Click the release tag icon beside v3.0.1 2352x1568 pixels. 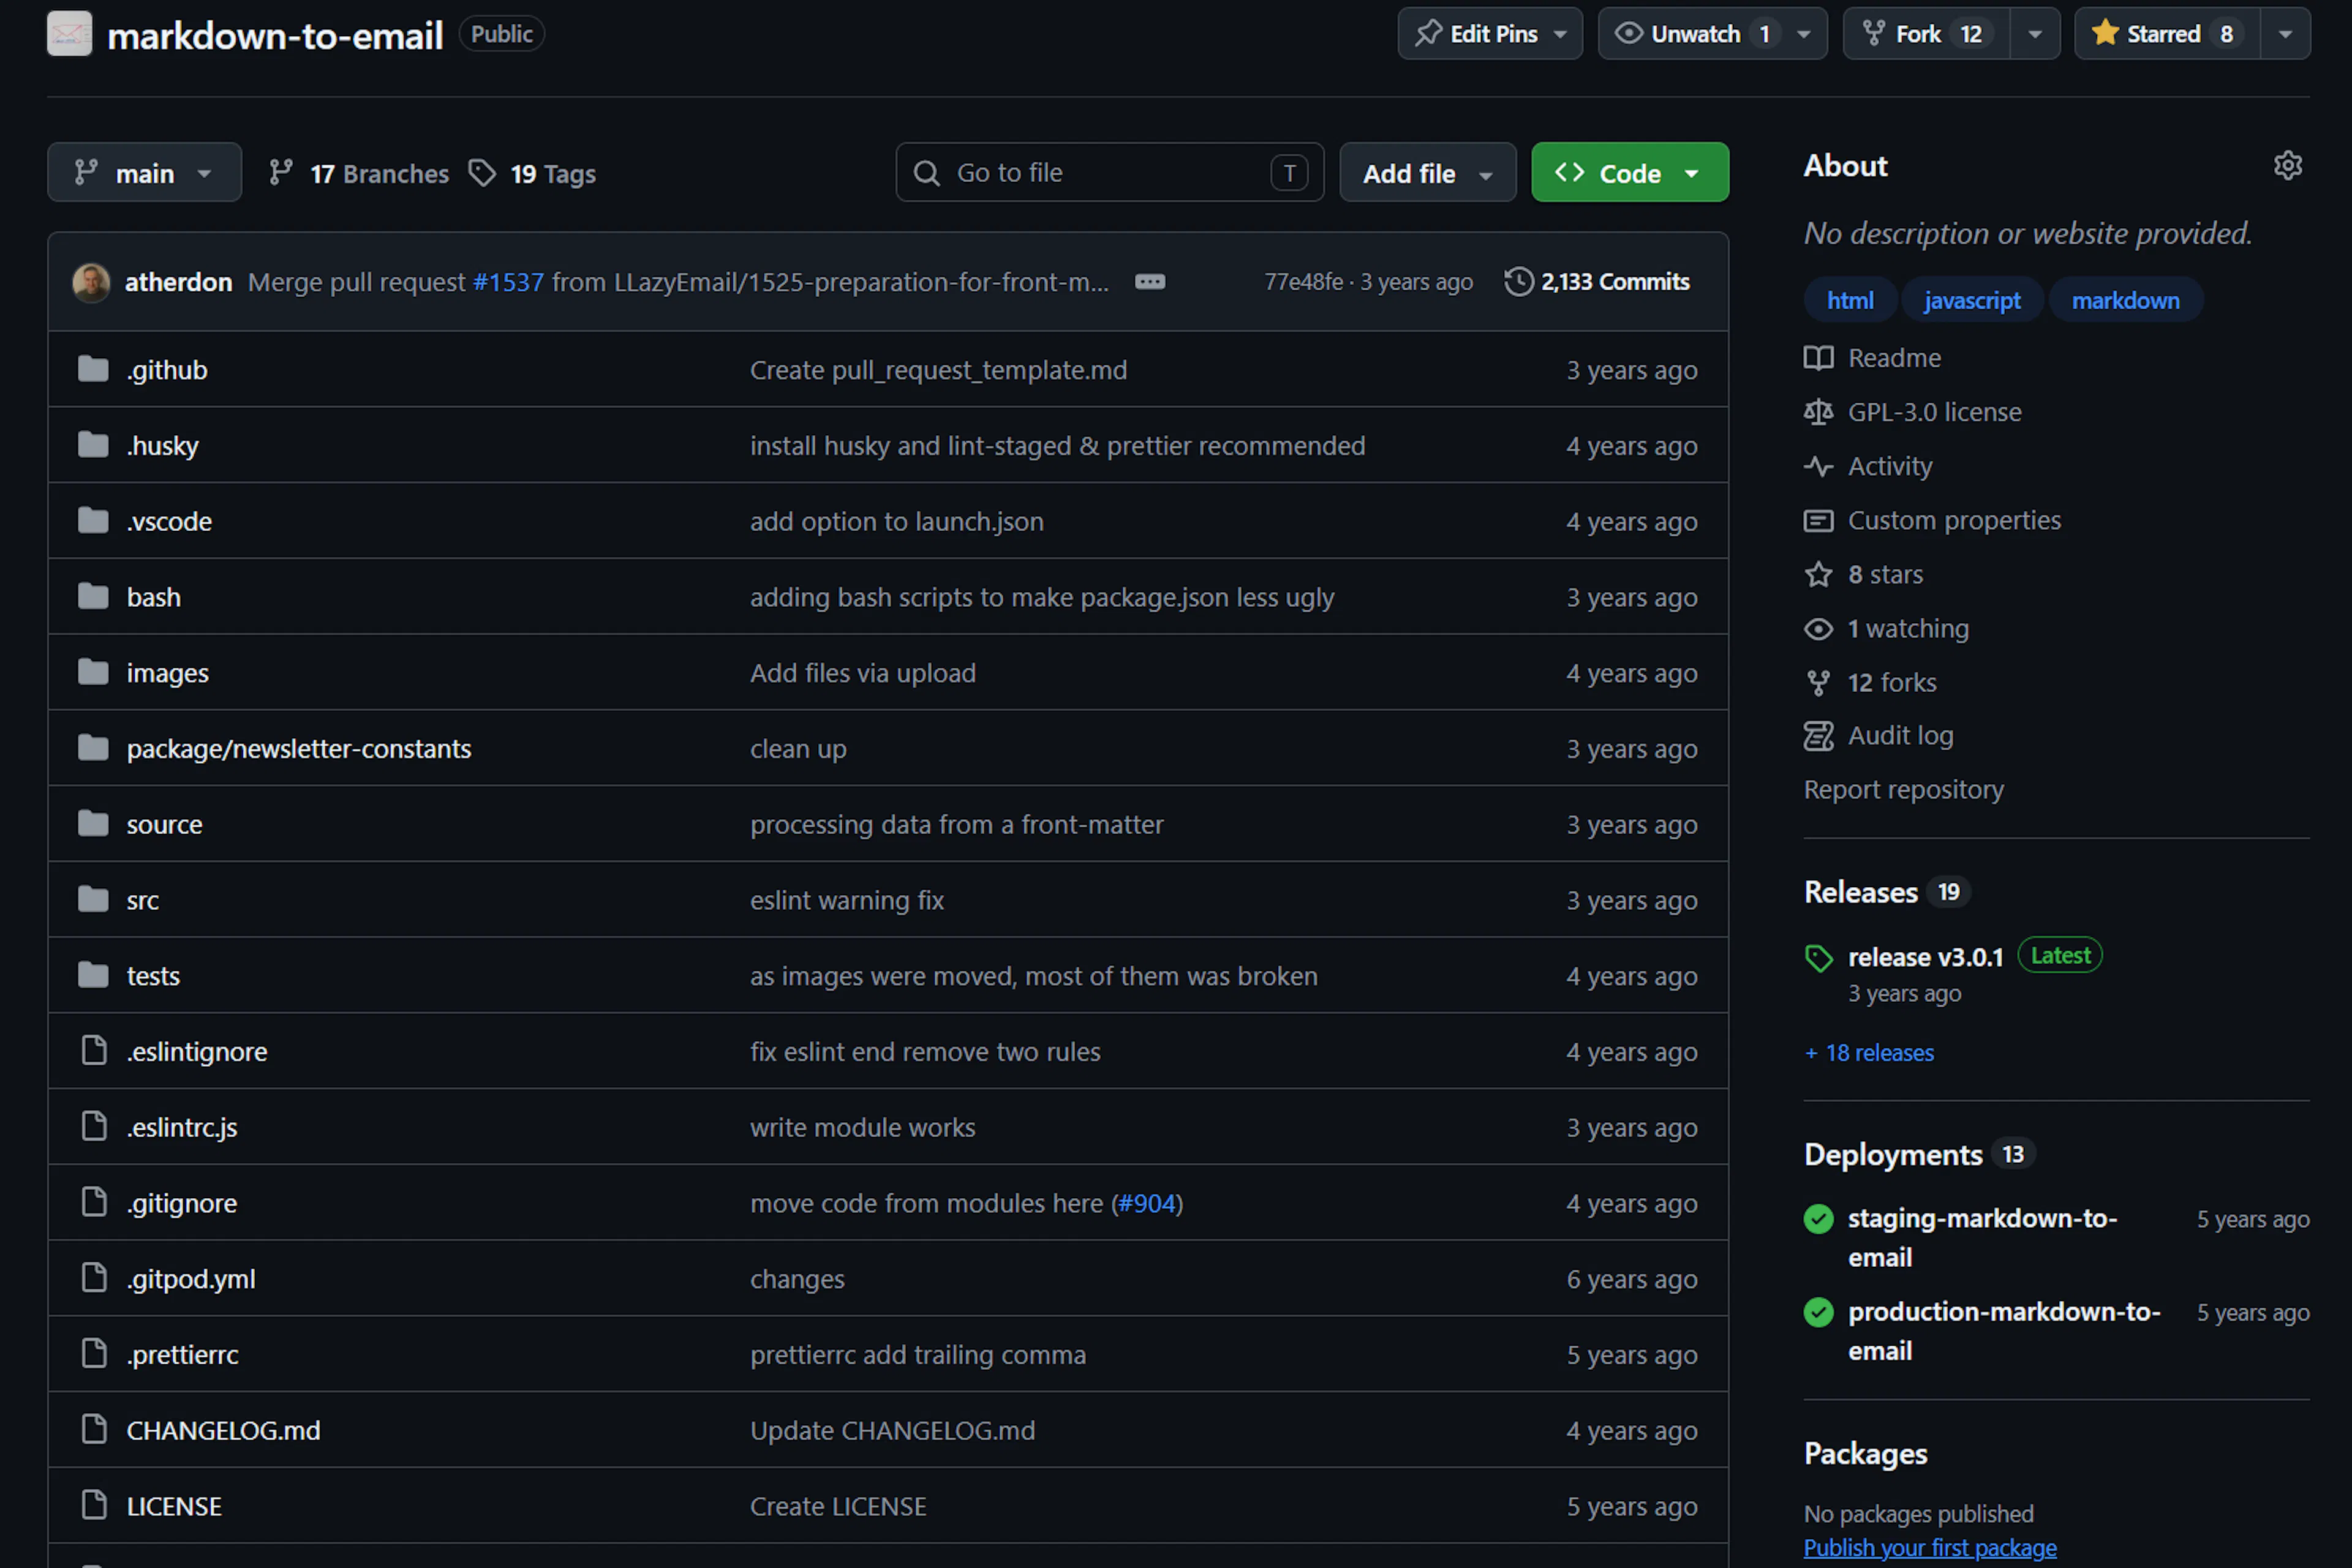tap(1819, 958)
